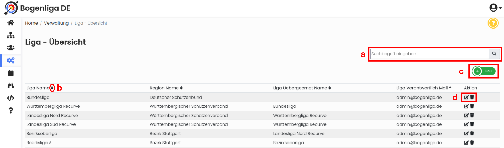The width and height of the screenshot is (504, 148).
Task: Delete the Bundesliga row
Action: click(472, 97)
